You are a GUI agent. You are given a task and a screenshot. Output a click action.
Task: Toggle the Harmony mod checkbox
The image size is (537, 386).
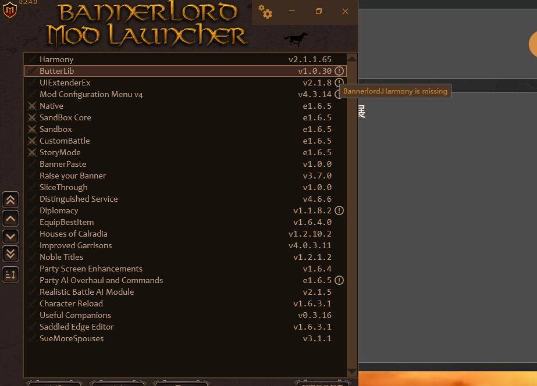tap(32, 59)
